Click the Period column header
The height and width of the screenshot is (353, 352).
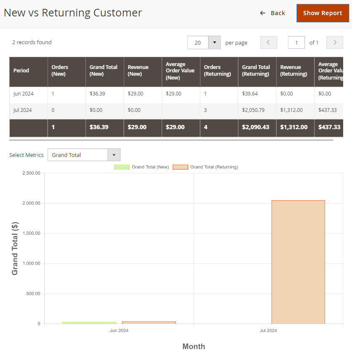point(28,72)
